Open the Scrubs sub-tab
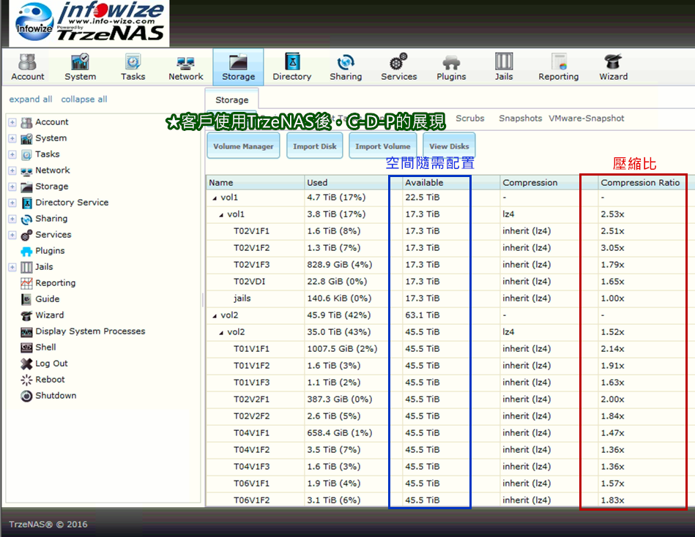 [470, 119]
